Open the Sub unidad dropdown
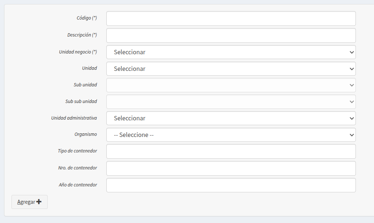Screen dimensions: 374x223 [x=231, y=85]
